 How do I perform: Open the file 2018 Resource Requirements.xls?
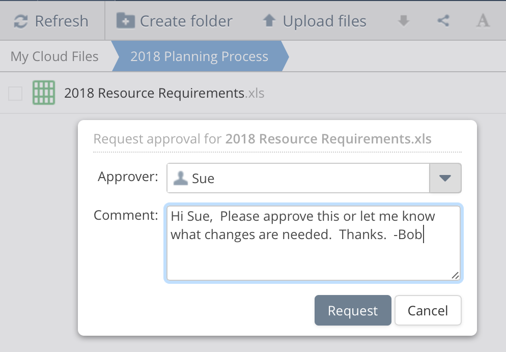153,93
